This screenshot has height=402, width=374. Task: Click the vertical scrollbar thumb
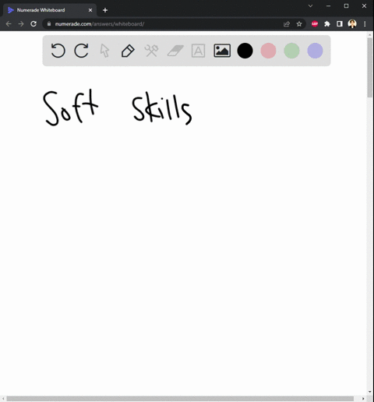370,68
